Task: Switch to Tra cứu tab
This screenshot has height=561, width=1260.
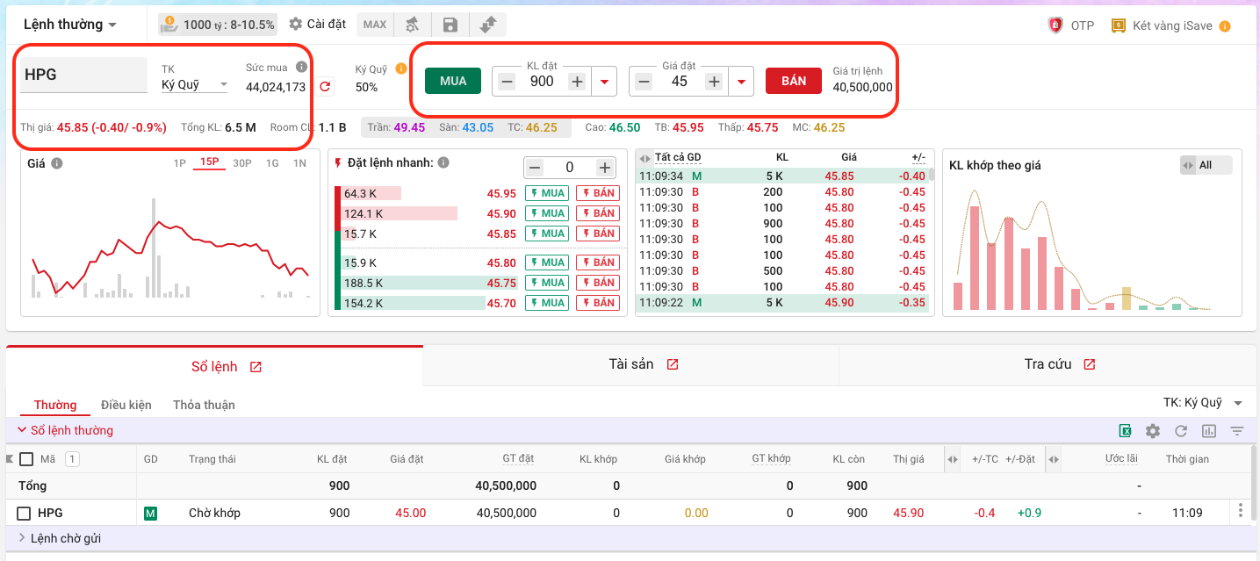Action: click(1048, 364)
